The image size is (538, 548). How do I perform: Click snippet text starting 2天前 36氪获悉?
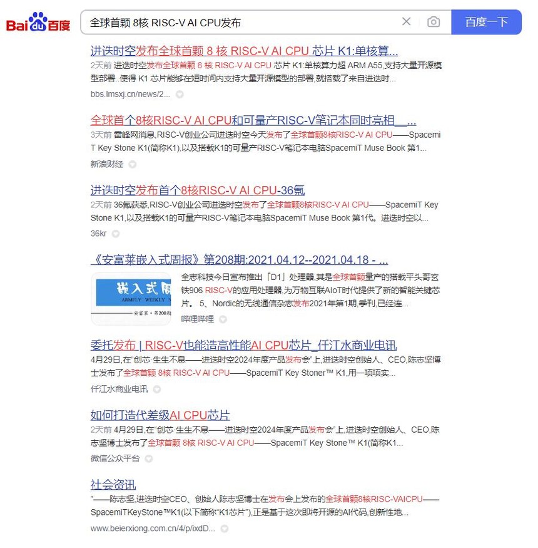[x=264, y=212]
